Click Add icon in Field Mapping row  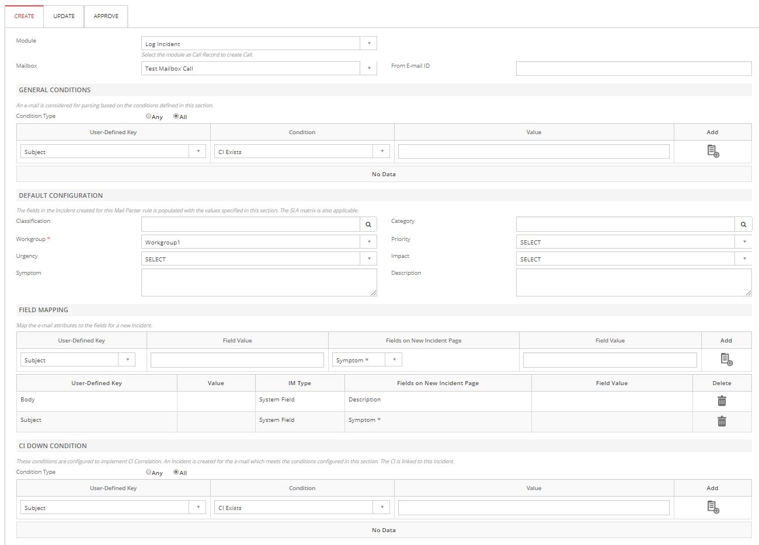726,359
